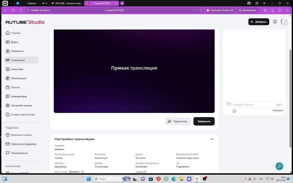Click the volume icon in the tray
The width and height of the screenshot is (293, 183).
click(272, 179)
